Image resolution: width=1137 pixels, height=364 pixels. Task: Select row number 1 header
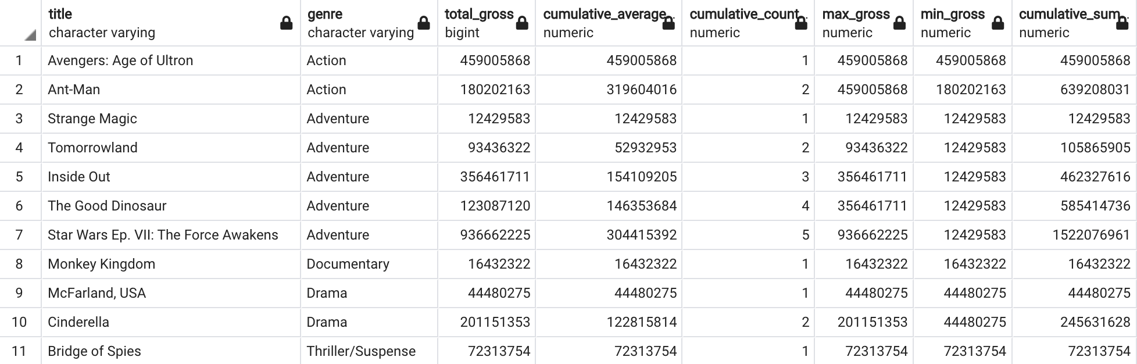(20, 60)
